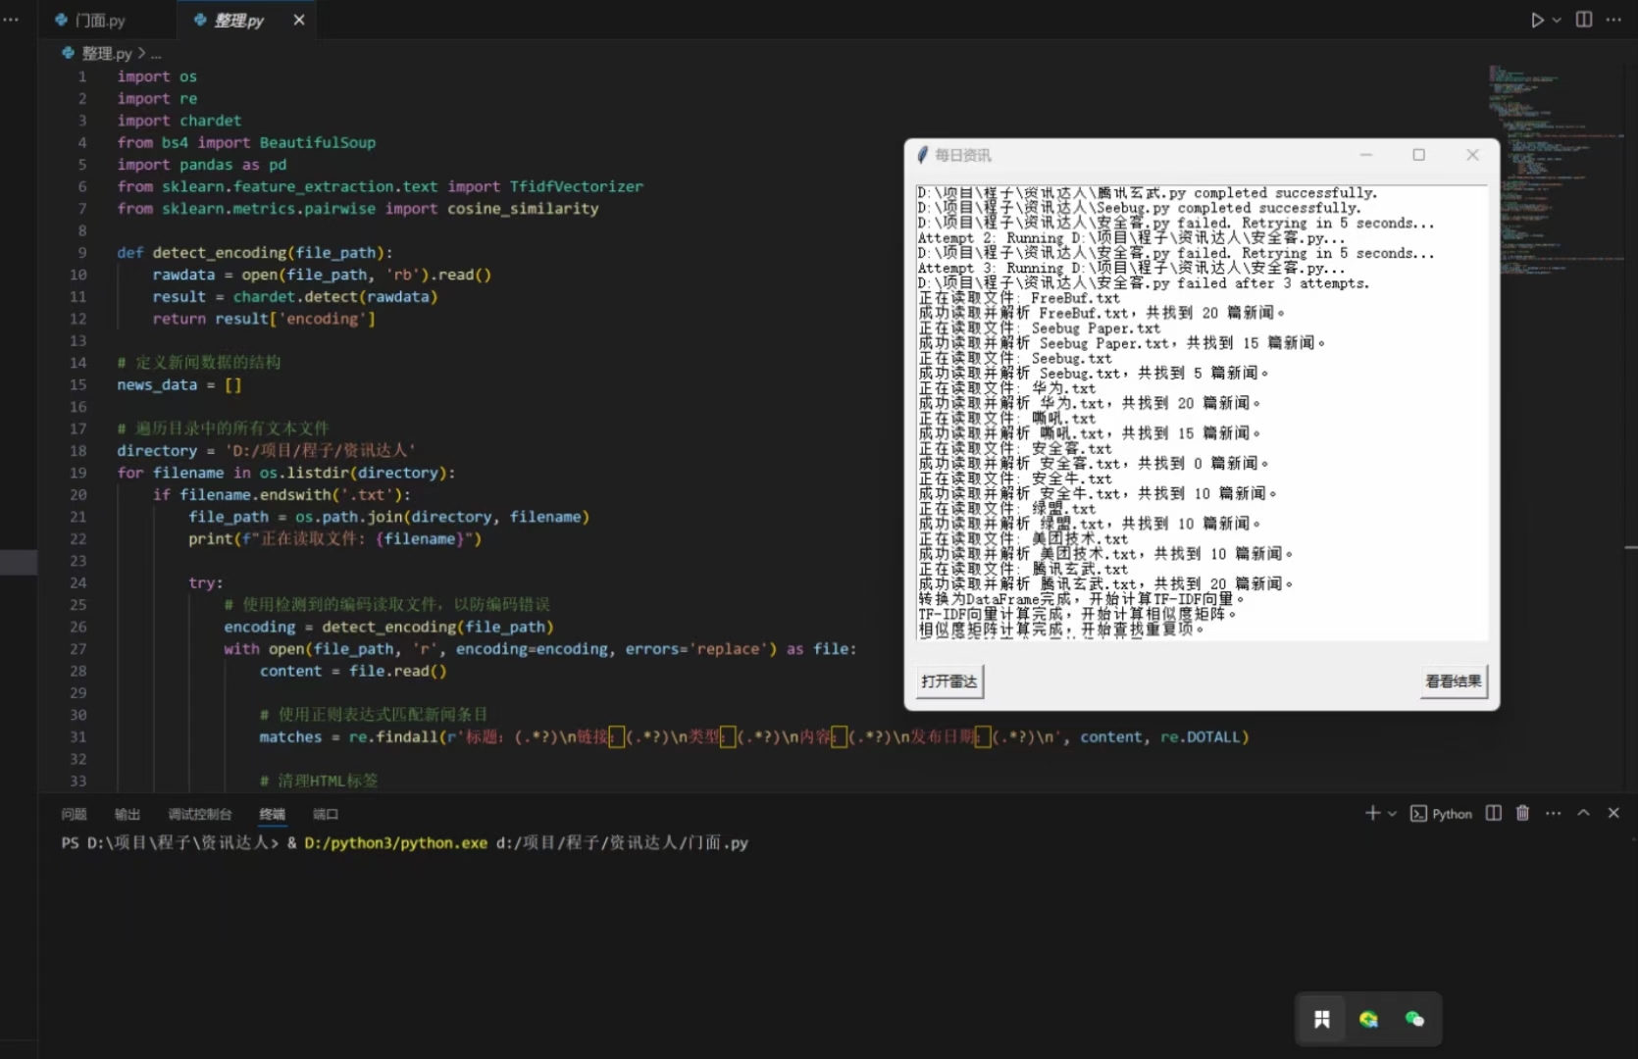This screenshot has width=1638, height=1059.
Task: Click line number 24 beside try:
Action: coord(78,583)
